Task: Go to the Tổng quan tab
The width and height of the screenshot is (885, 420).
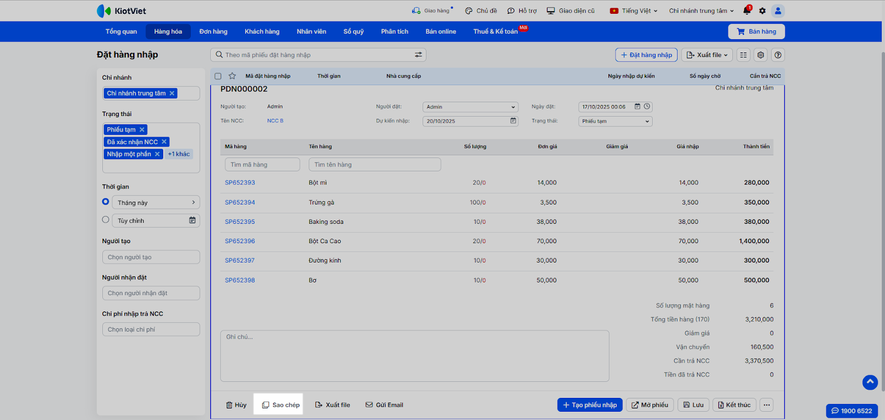Action: 121,32
